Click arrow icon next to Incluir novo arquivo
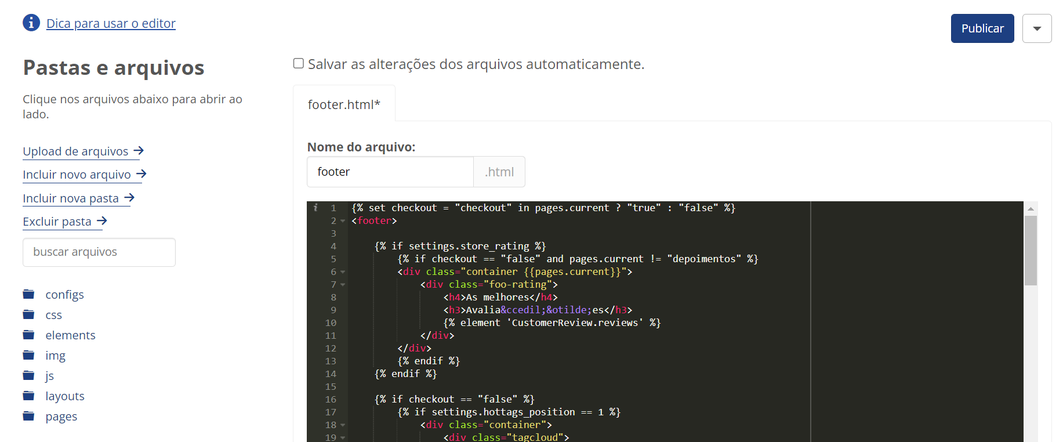The height and width of the screenshot is (442, 1063). point(142,174)
